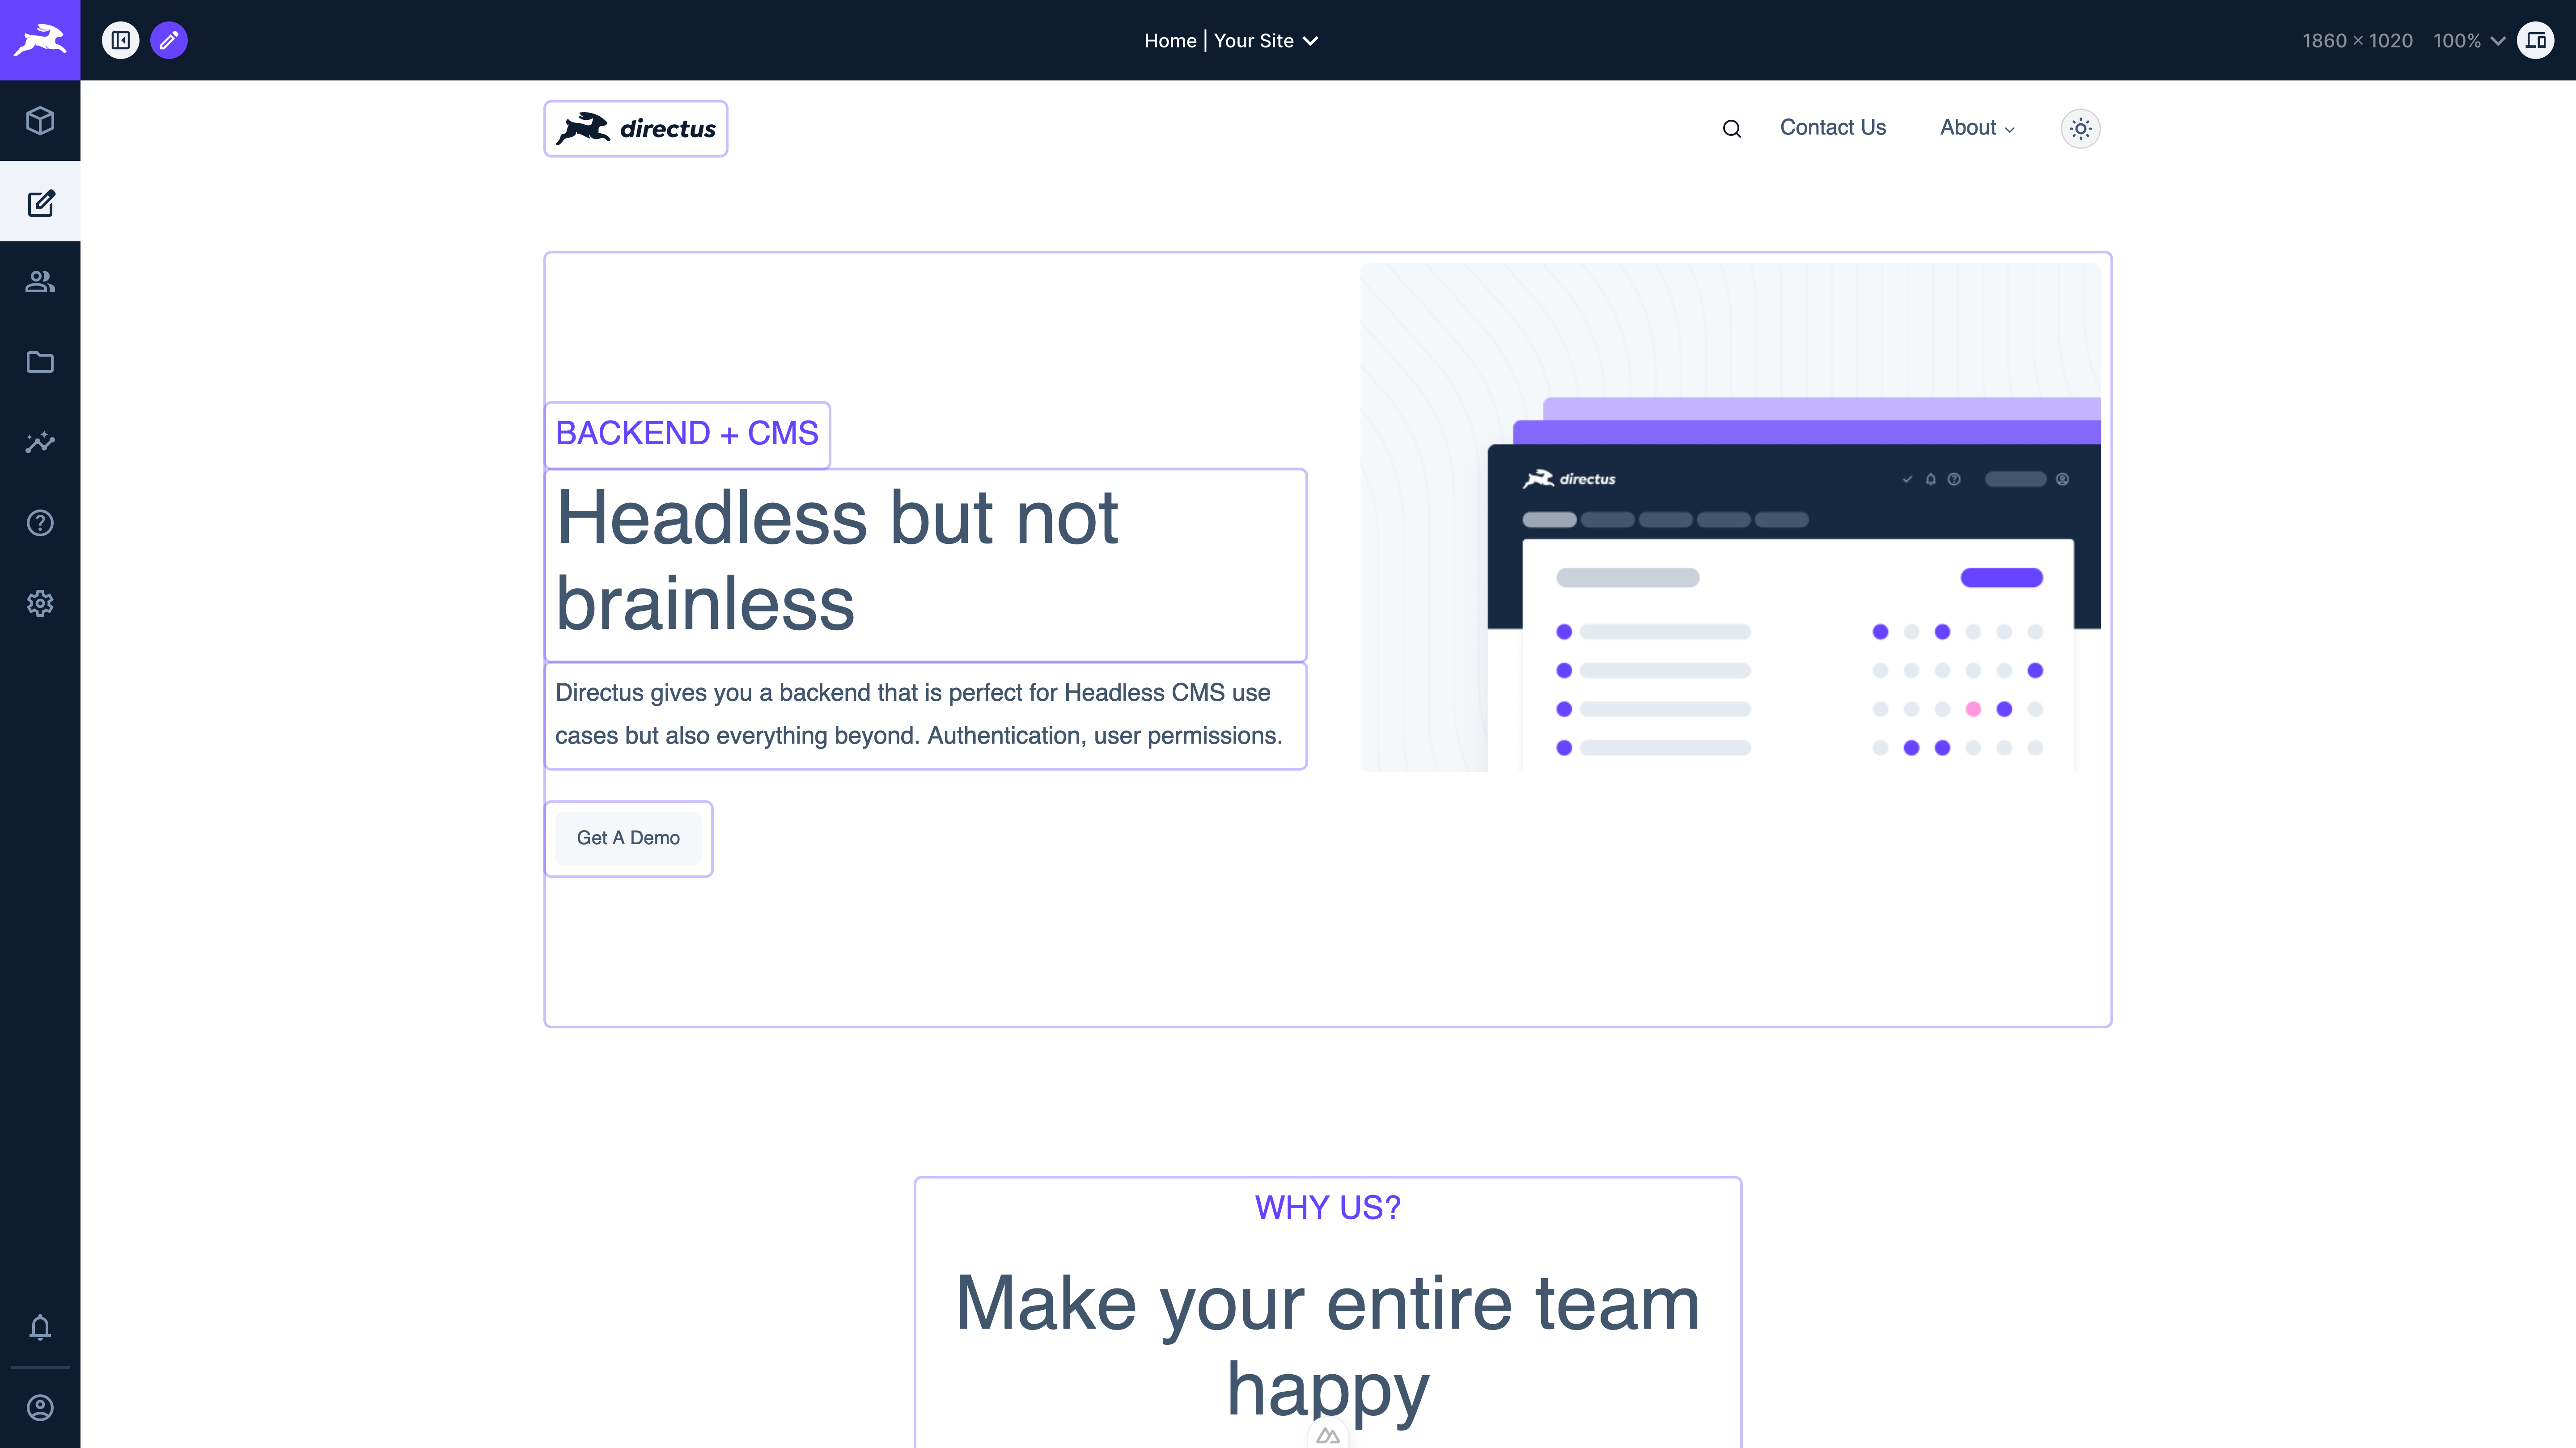Screen dimensions: 2576x1448
Task: Toggle the light/dark theme sun button
Action: [x=2080, y=128]
